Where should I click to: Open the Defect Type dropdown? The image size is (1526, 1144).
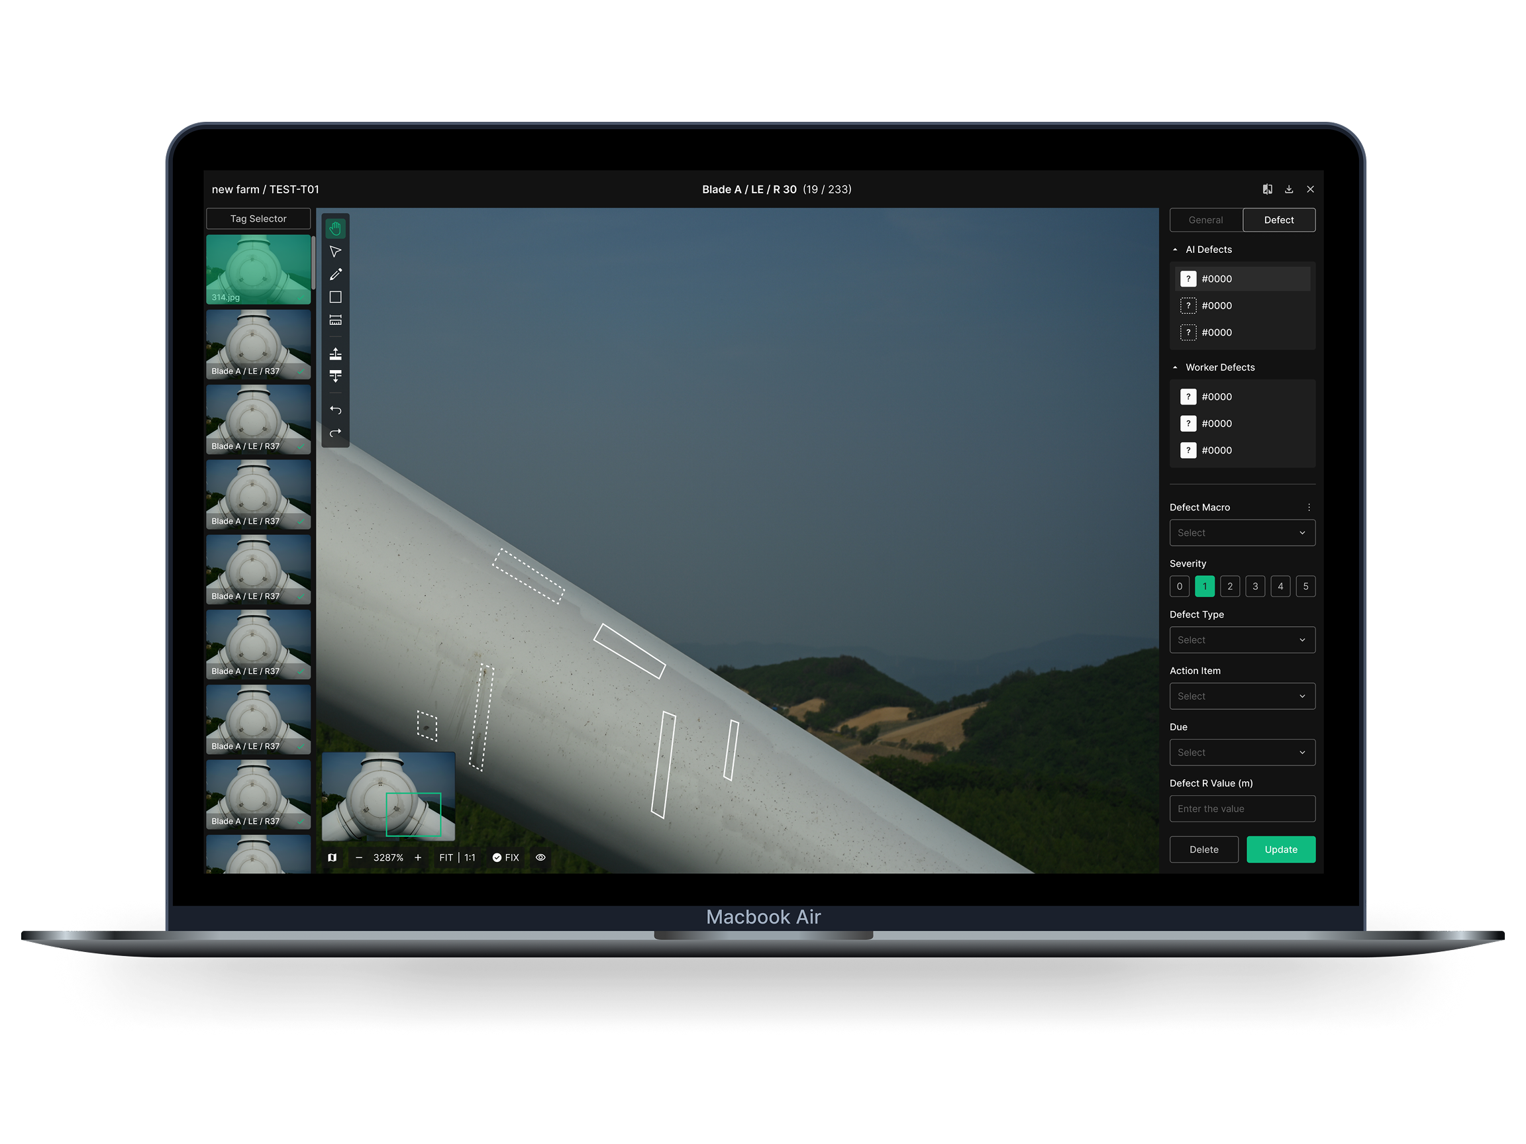click(1242, 640)
